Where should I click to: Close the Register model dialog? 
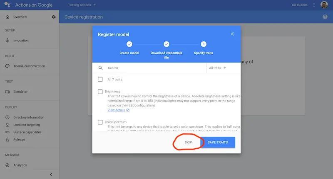(x=232, y=34)
